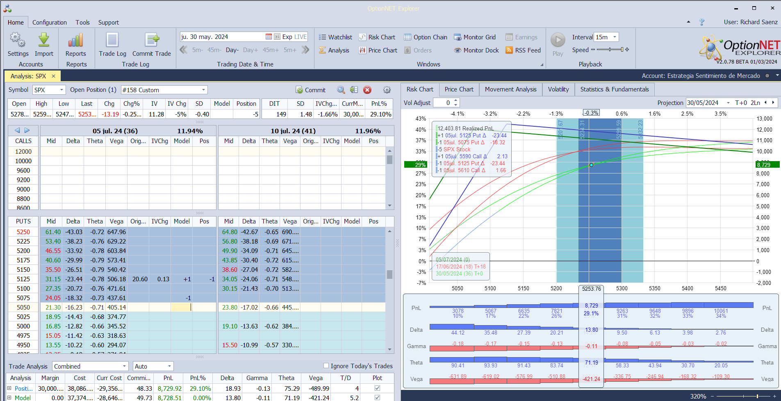Switch to the Statistics & Fundamentals tab
The height and width of the screenshot is (401, 781).
click(x=615, y=89)
